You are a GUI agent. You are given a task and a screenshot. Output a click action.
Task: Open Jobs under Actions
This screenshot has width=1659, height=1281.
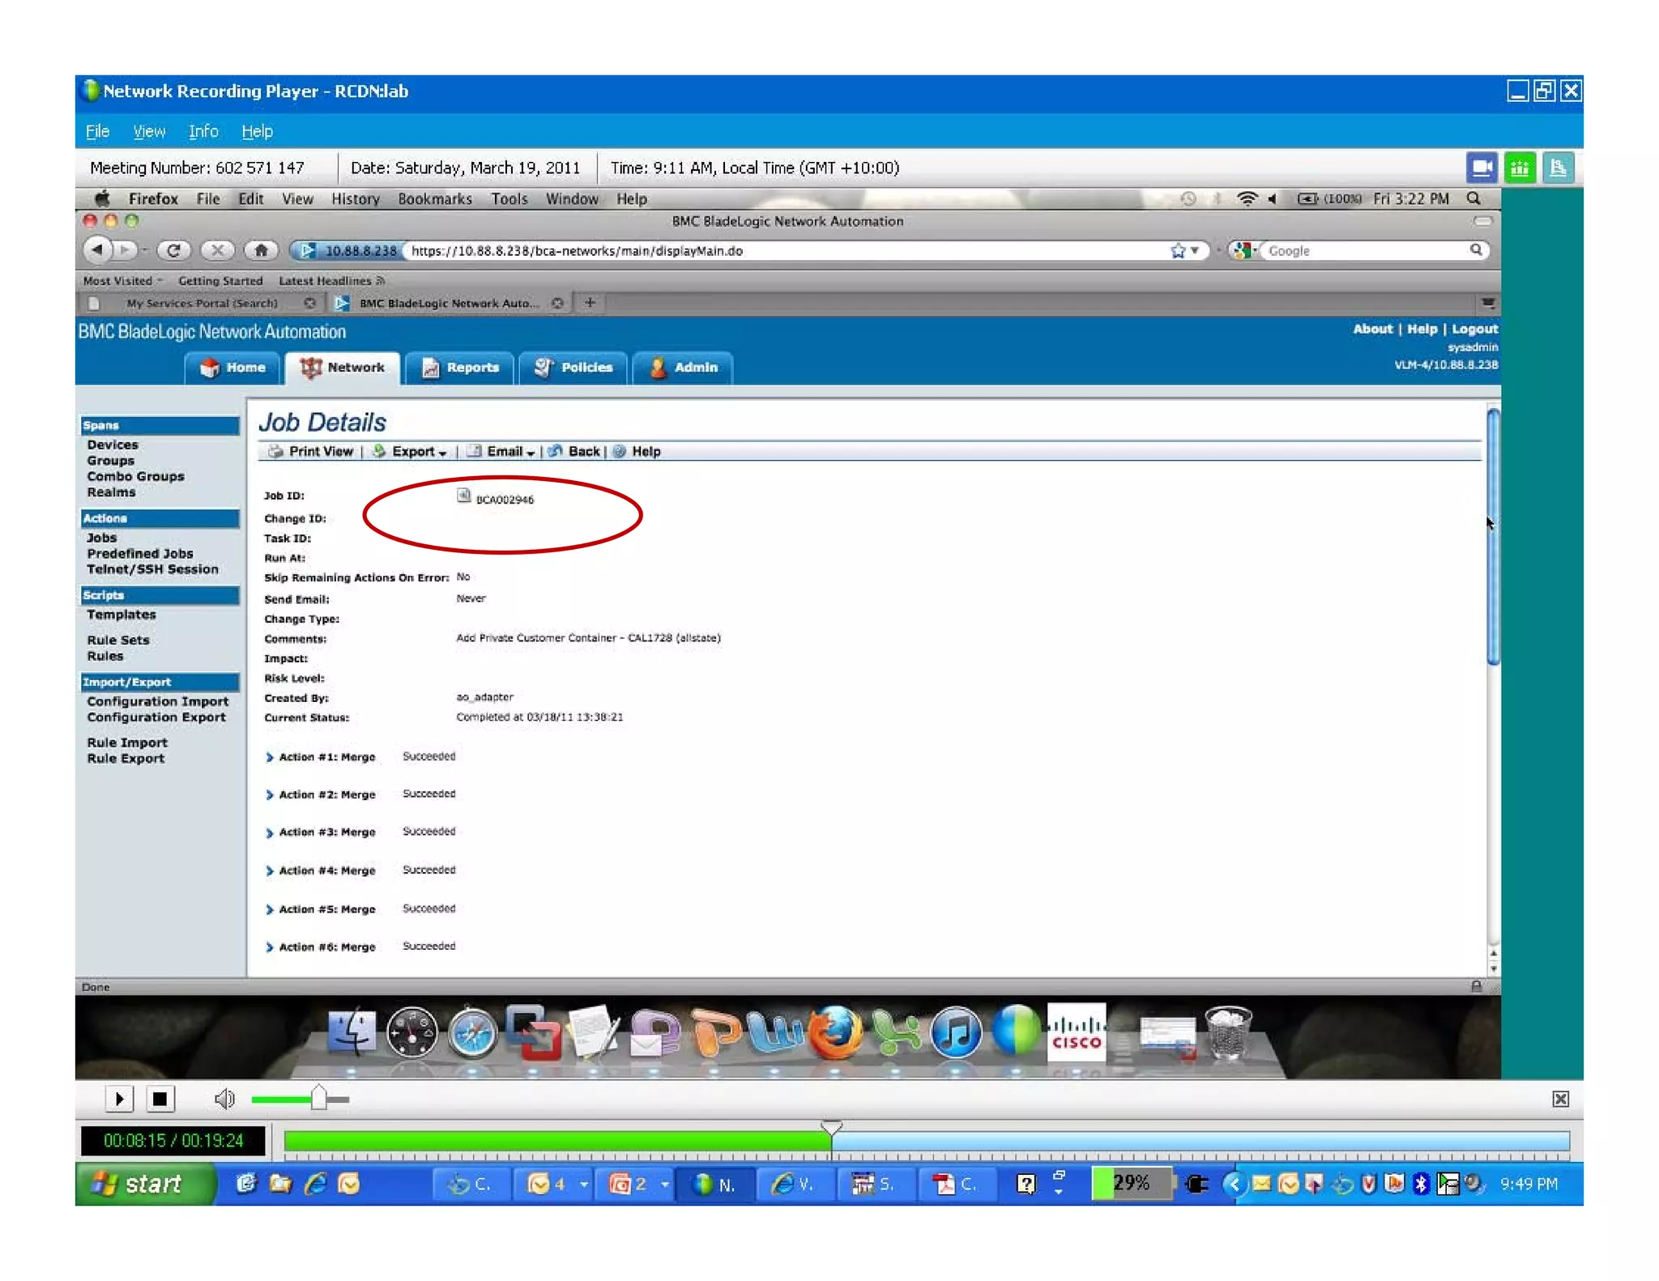click(x=102, y=538)
